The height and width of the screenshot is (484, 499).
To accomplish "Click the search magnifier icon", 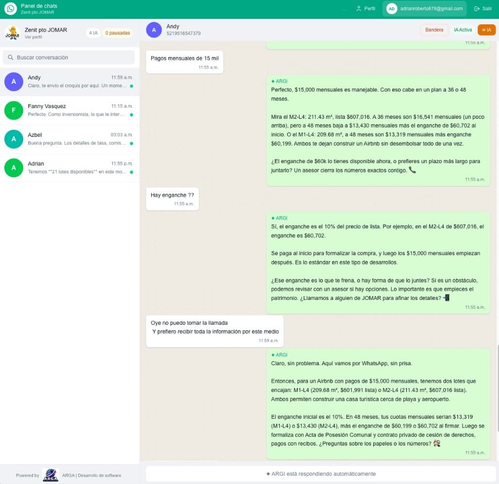I will tap(11, 57).
